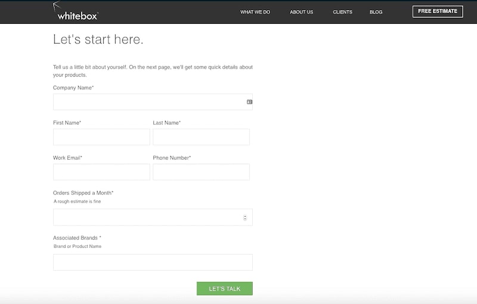Visit the BLOG navigation link
The image size is (477, 304).
tap(376, 12)
